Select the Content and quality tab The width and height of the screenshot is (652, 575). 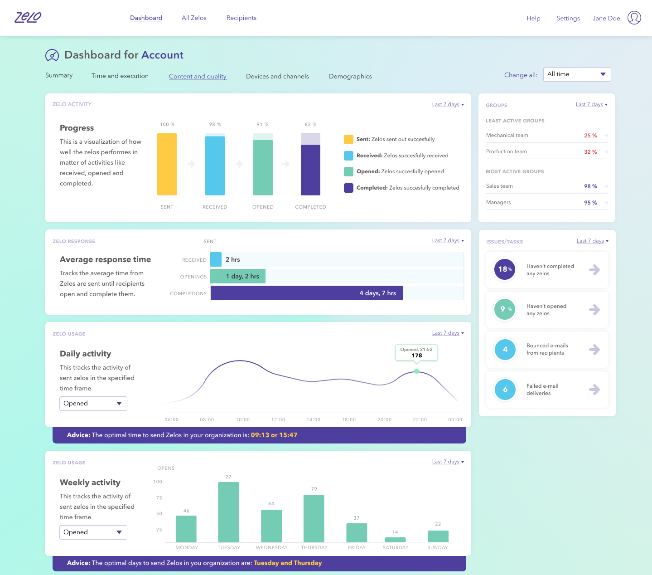(198, 77)
